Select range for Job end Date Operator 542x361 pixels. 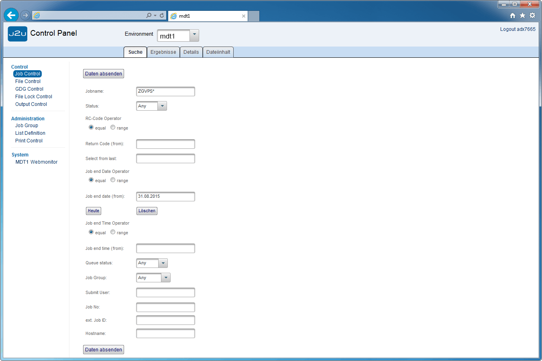[x=113, y=180]
